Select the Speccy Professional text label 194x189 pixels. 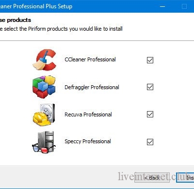tap(88, 141)
